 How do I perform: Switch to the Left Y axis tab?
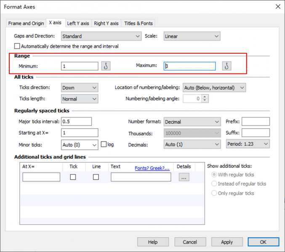(78, 23)
